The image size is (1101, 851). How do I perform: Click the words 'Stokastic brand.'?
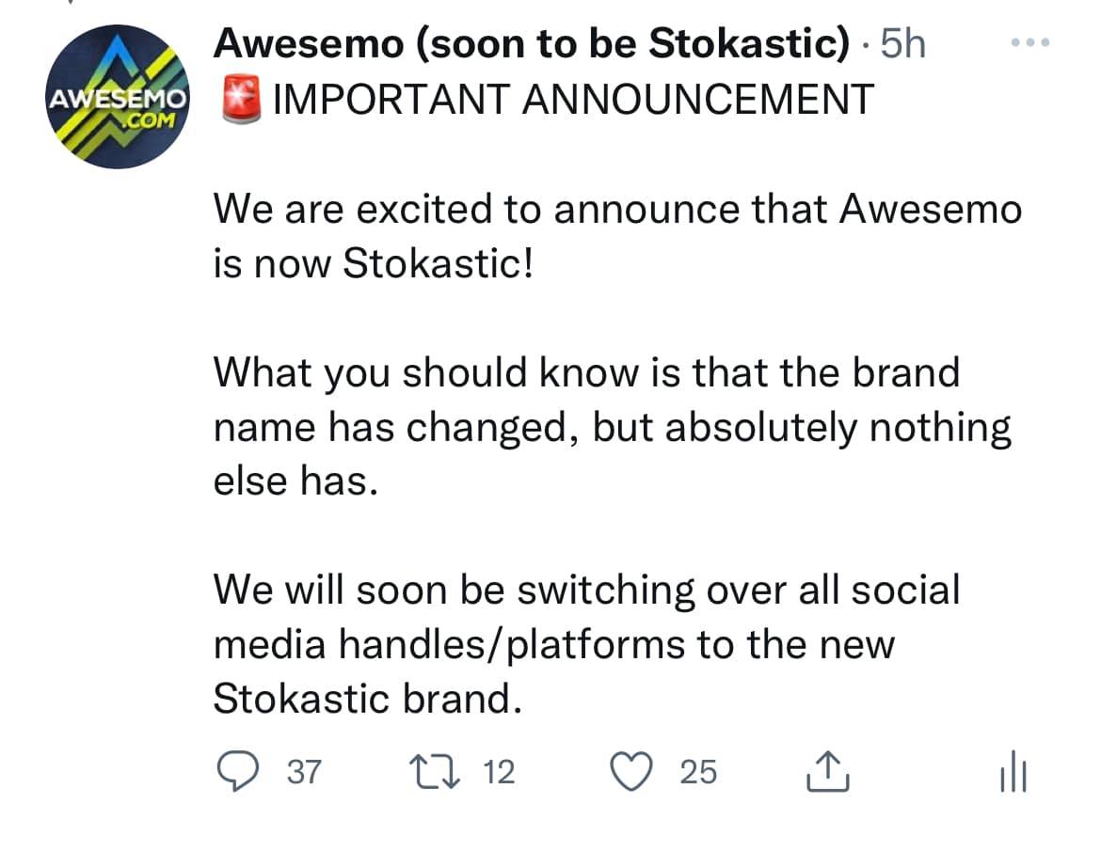tap(368, 699)
